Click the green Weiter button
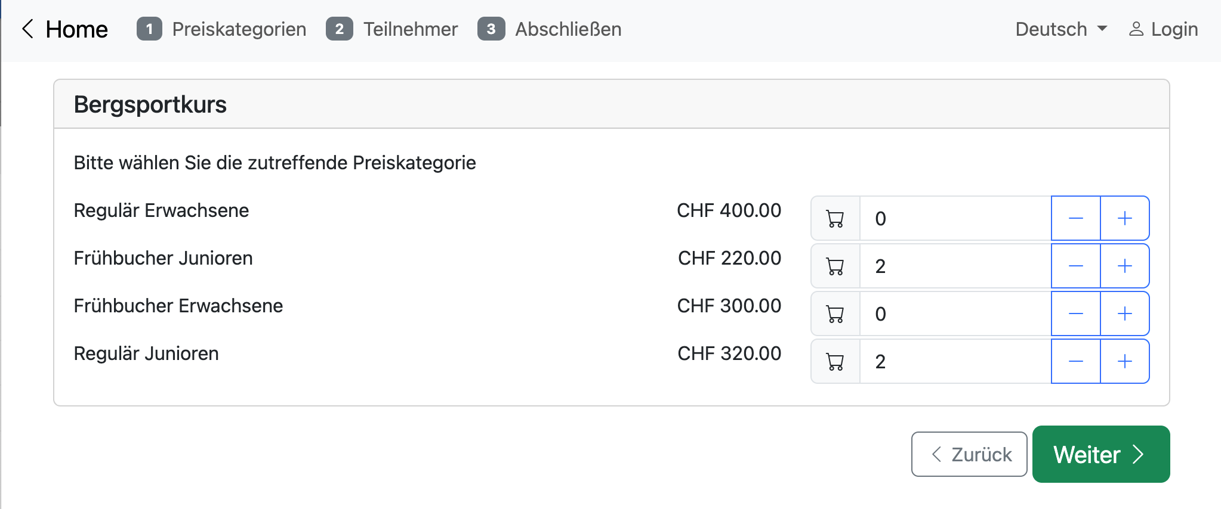Viewport: 1221px width, 509px height. (x=1100, y=454)
